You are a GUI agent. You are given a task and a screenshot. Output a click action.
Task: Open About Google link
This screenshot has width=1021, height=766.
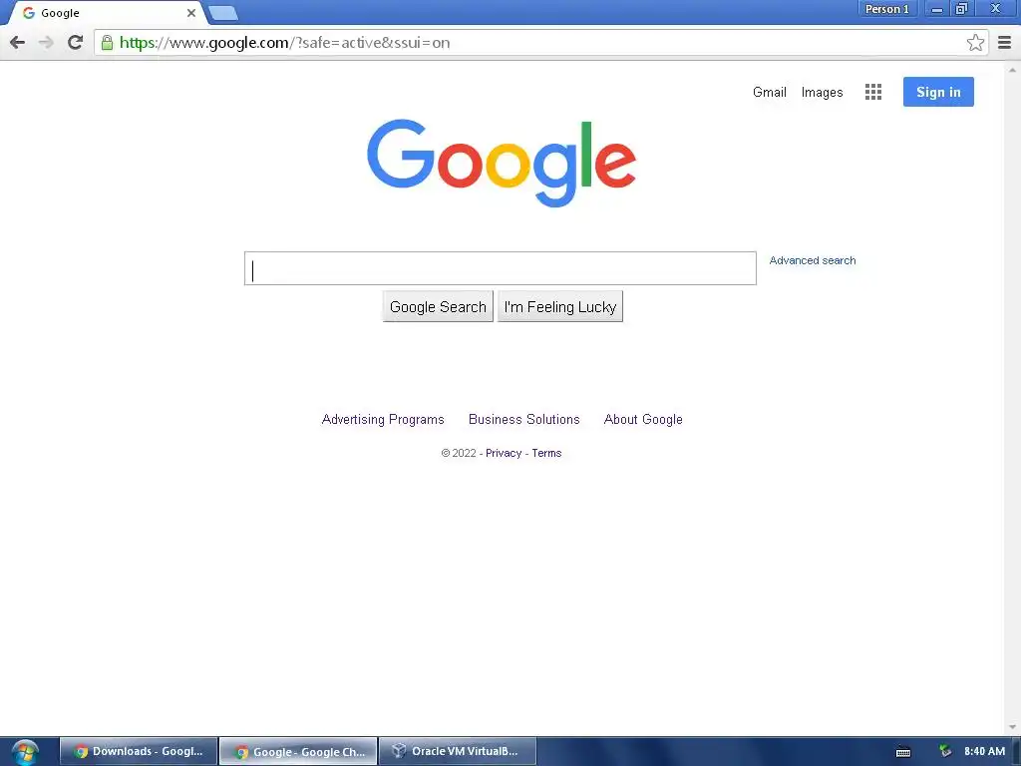[643, 420]
